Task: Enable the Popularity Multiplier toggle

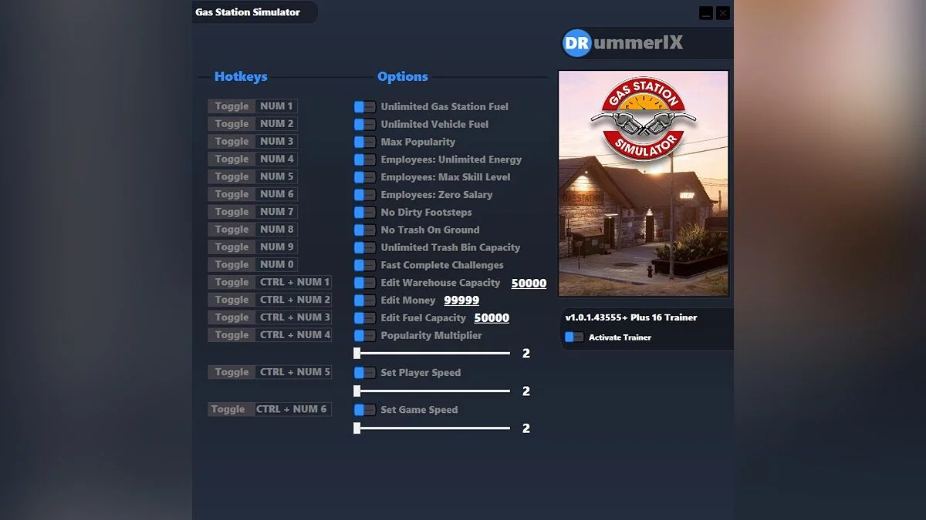Action: (x=363, y=335)
